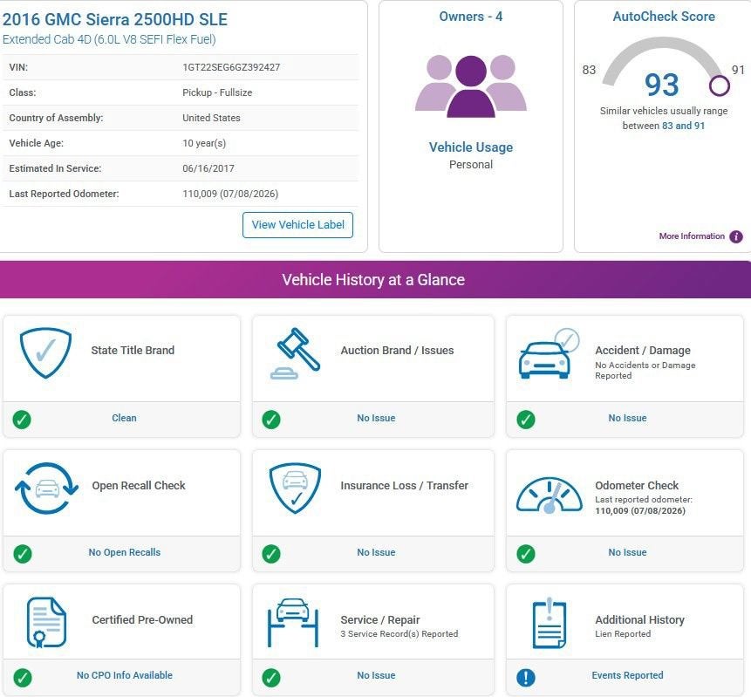This screenshot has height=697, width=751.
Task: Click the Certified Pre-Owned certificate icon
Action: (x=46, y=622)
